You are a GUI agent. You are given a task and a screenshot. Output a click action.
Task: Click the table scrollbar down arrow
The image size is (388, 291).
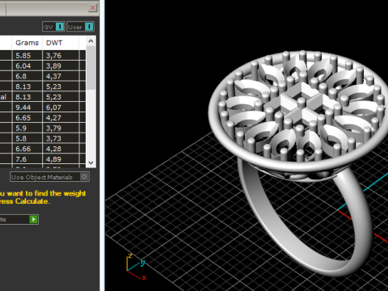pos(91,162)
